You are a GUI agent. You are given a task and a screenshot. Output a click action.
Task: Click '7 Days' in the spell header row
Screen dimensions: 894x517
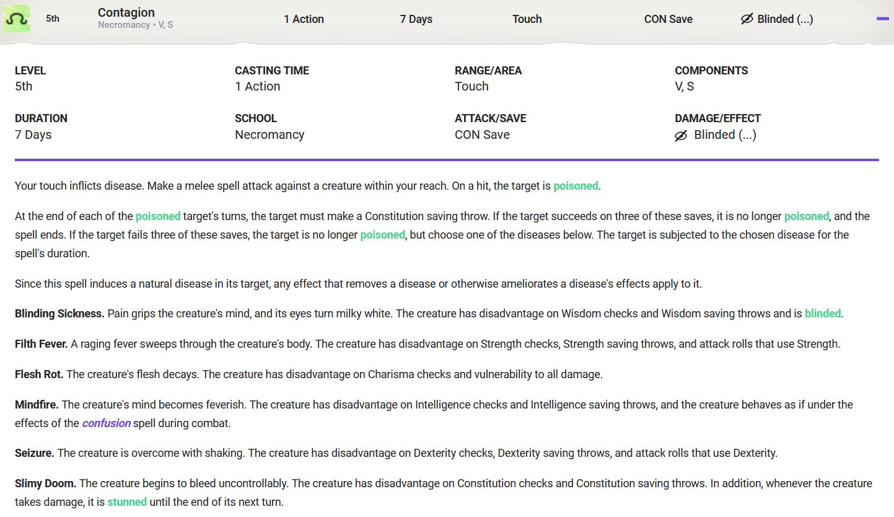click(x=416, y=19)
